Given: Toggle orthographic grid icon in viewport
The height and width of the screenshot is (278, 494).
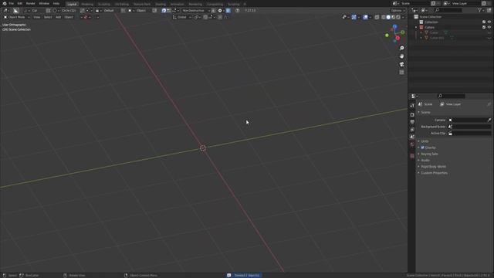Looking at the screenshot, I should pyautogui.click(x=401, y=72).
